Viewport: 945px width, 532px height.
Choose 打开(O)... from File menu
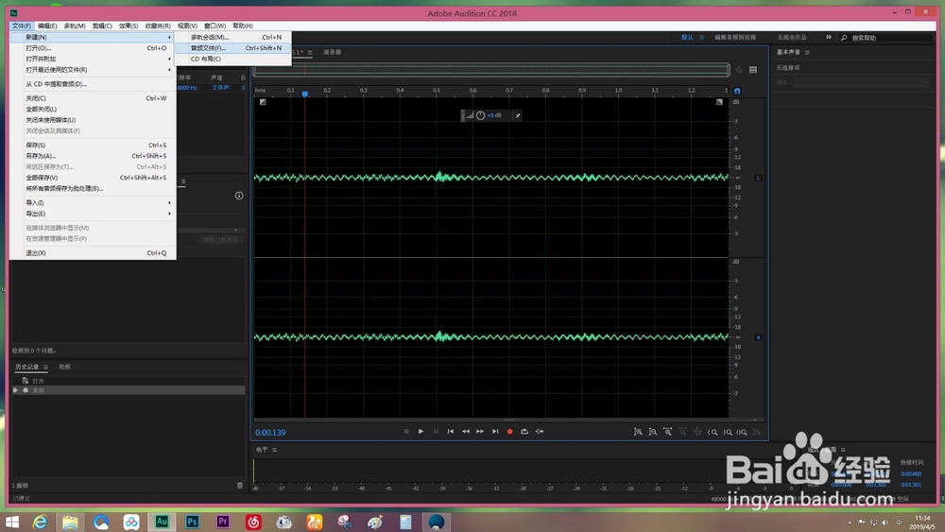pos(93,47)
